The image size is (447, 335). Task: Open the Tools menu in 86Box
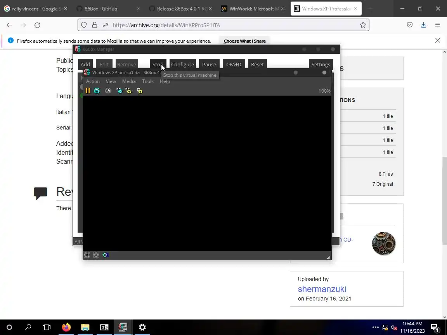coord(148,81)
